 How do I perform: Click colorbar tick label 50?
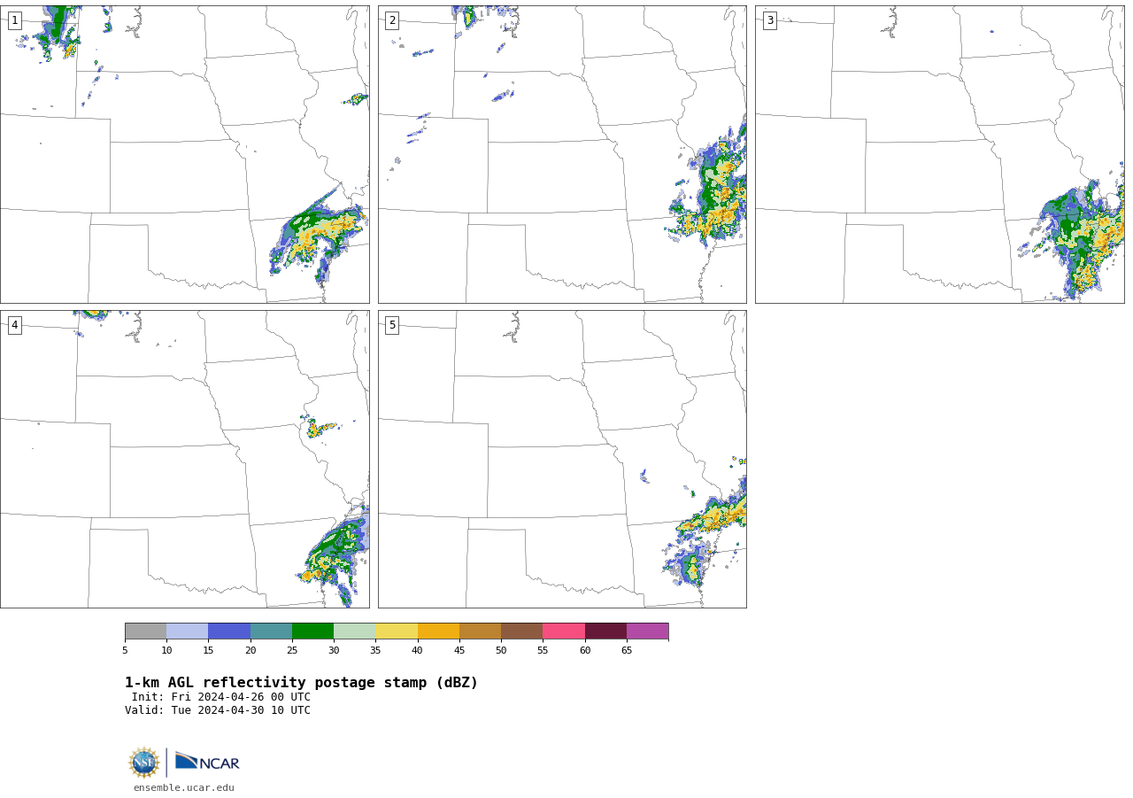point(501,651)
